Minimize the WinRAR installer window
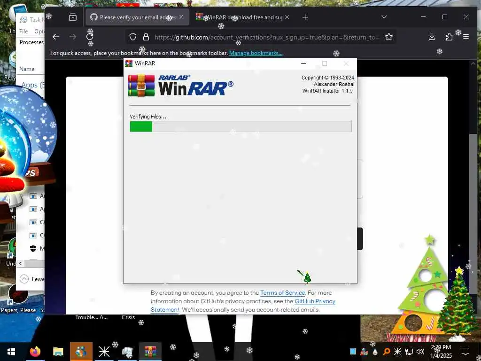The height and width of the screenshot is (361, 481). click(303, 63)
